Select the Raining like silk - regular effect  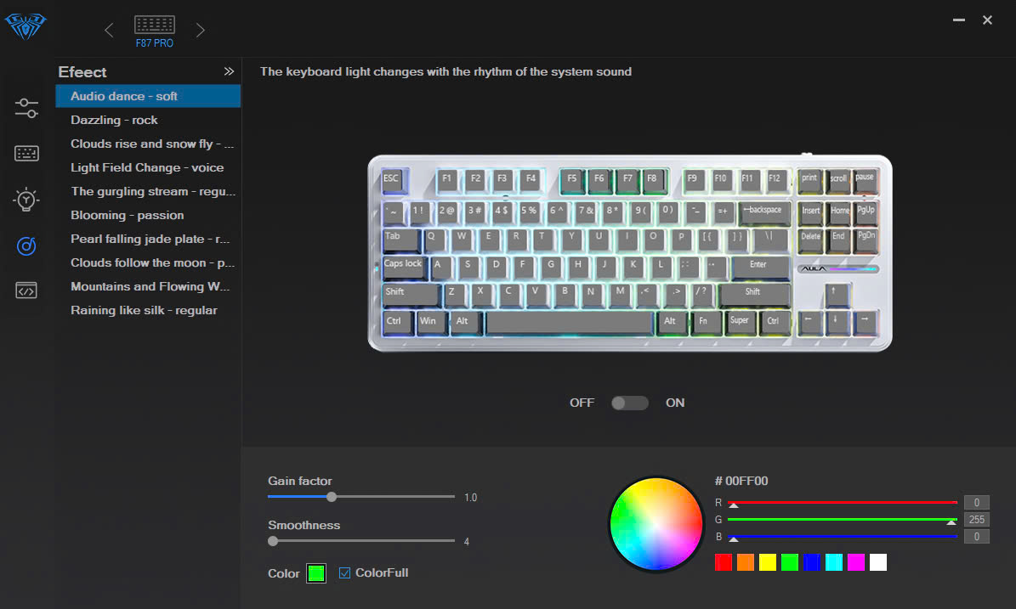(148, 311)
